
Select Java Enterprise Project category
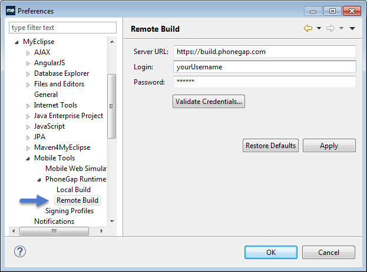(x=68, y=116)
